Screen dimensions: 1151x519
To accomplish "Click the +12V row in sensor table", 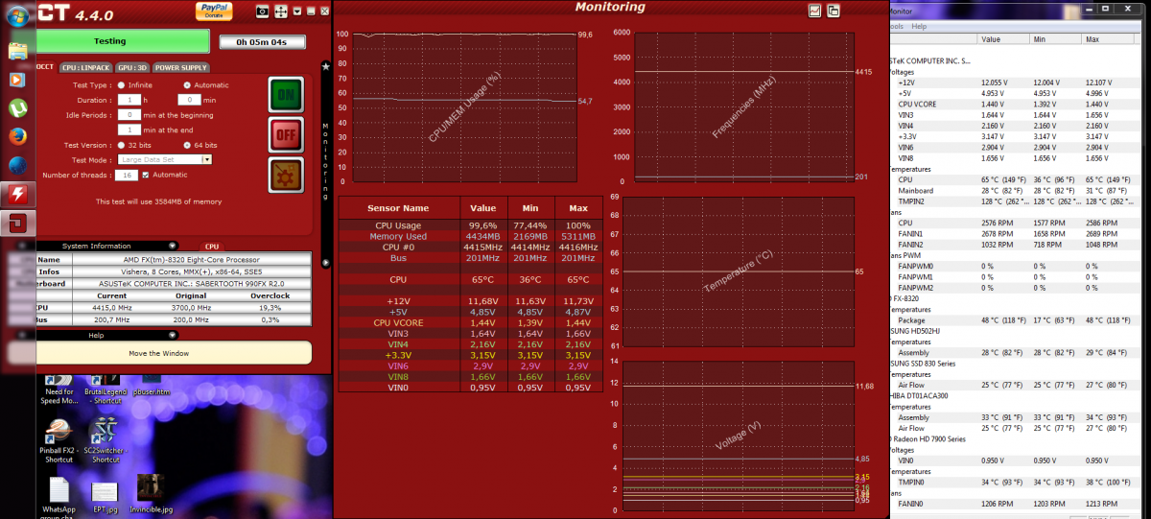I will (x=470, y=301).
